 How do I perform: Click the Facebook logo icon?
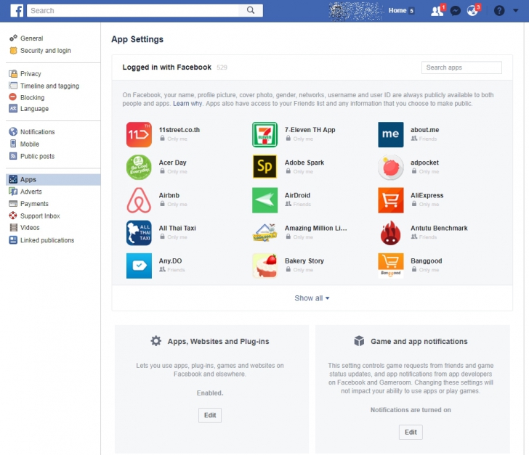pos(17,10)
